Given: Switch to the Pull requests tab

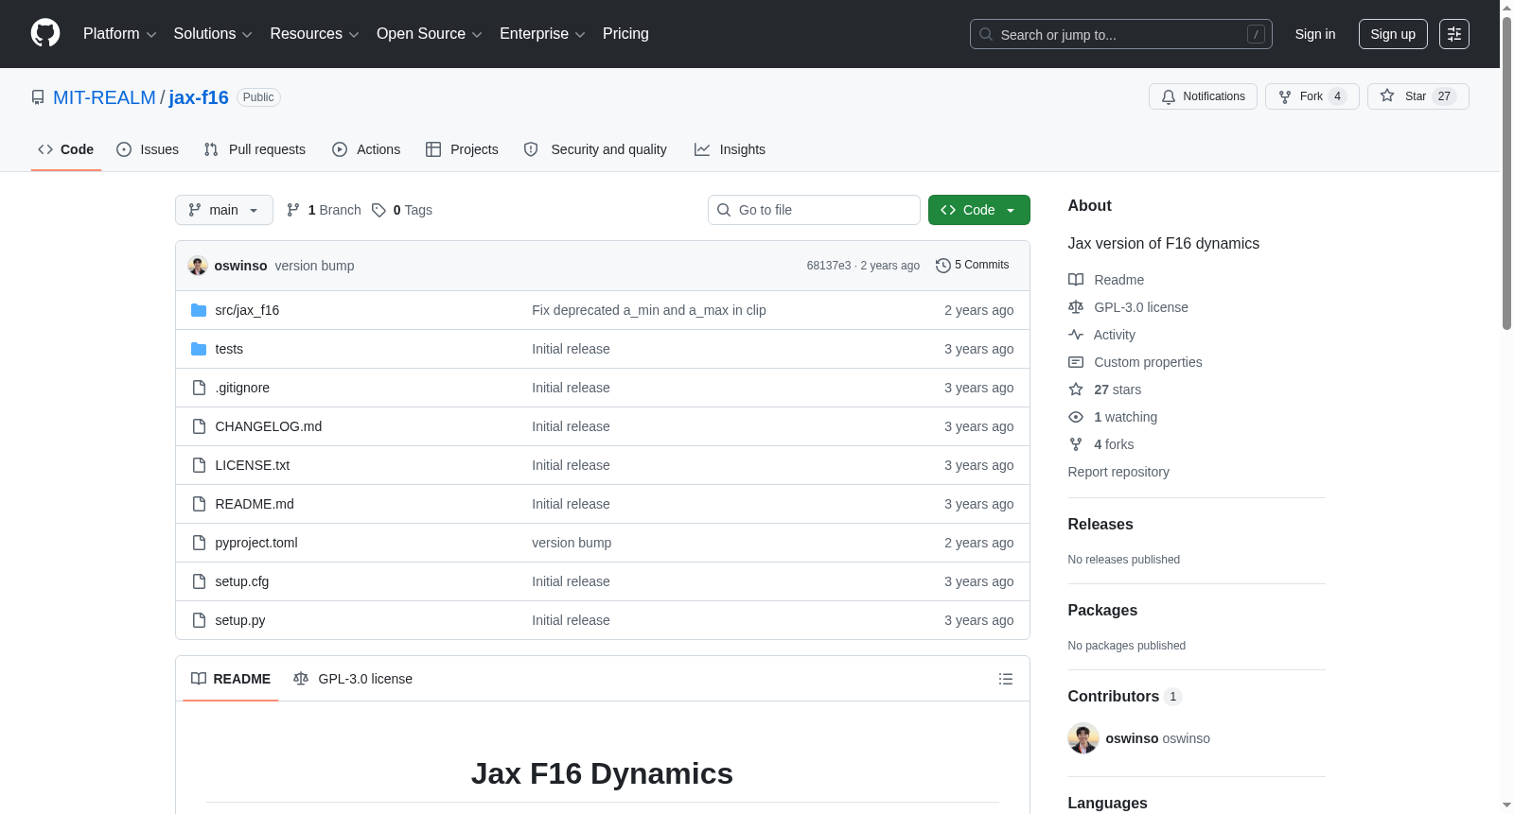Looking at the screenshot, I should click(255, 149).
